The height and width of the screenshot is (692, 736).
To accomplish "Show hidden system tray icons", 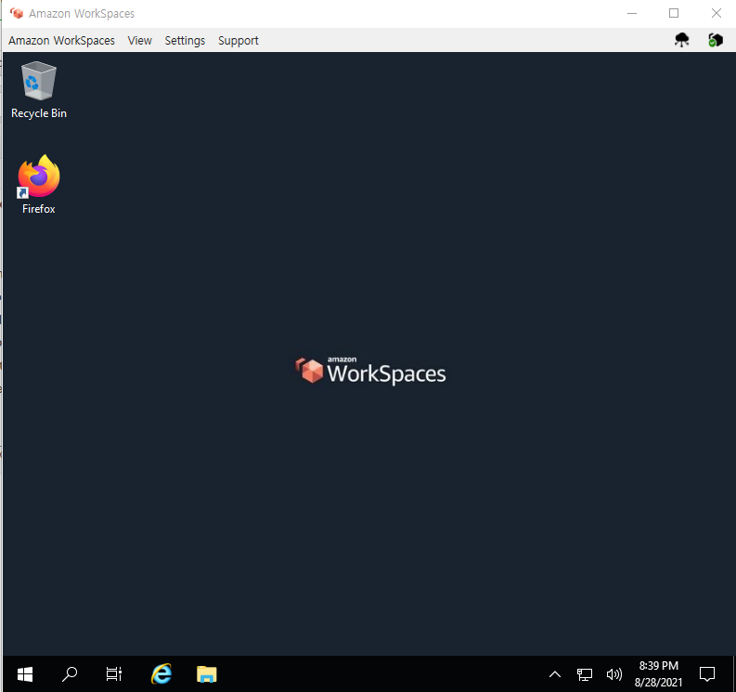I will tap(555, 674).
